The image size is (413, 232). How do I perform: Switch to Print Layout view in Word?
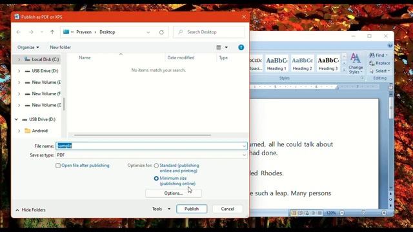(x=294, y=213)
